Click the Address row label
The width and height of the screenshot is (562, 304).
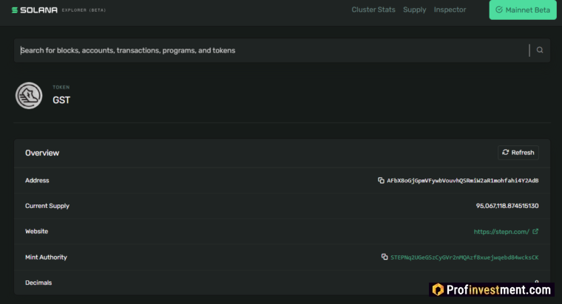click(37, 181)
